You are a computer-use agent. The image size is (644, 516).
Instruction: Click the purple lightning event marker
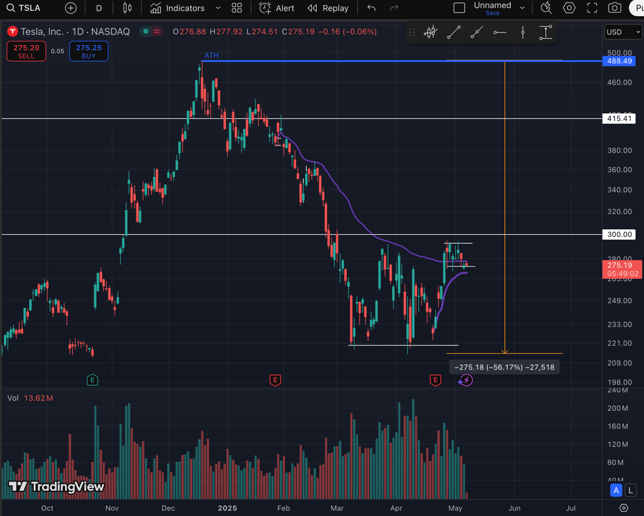[x=466, y=381]
